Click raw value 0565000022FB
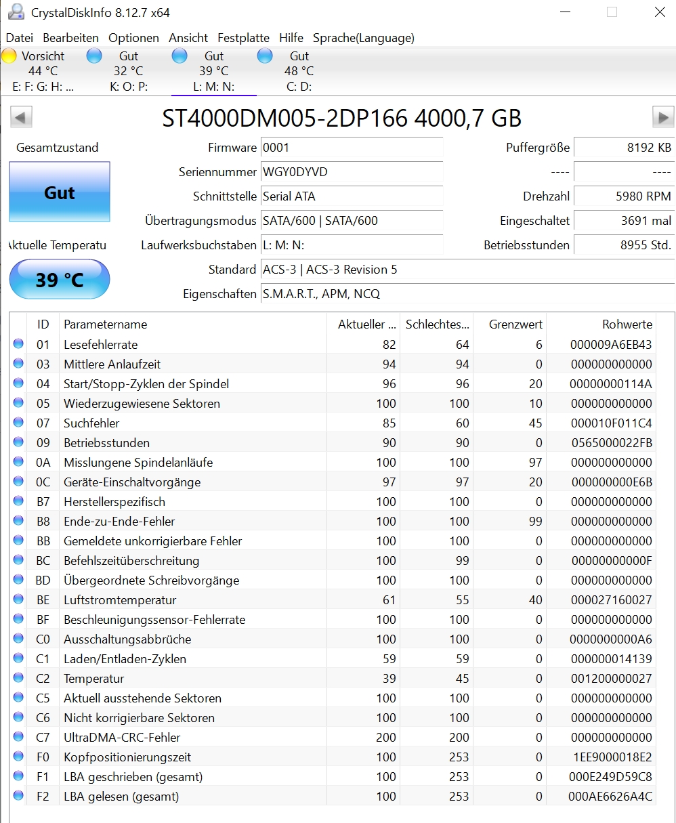 611,443
